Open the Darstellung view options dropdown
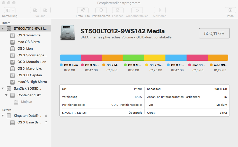Image resolution: width=238 pixels, height=147 pixels. [x=10, y=10]
